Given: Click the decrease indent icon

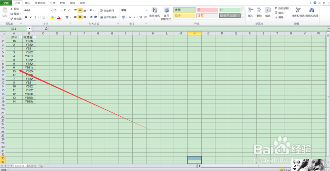Looking at the screenshot, I should point(91,17).
